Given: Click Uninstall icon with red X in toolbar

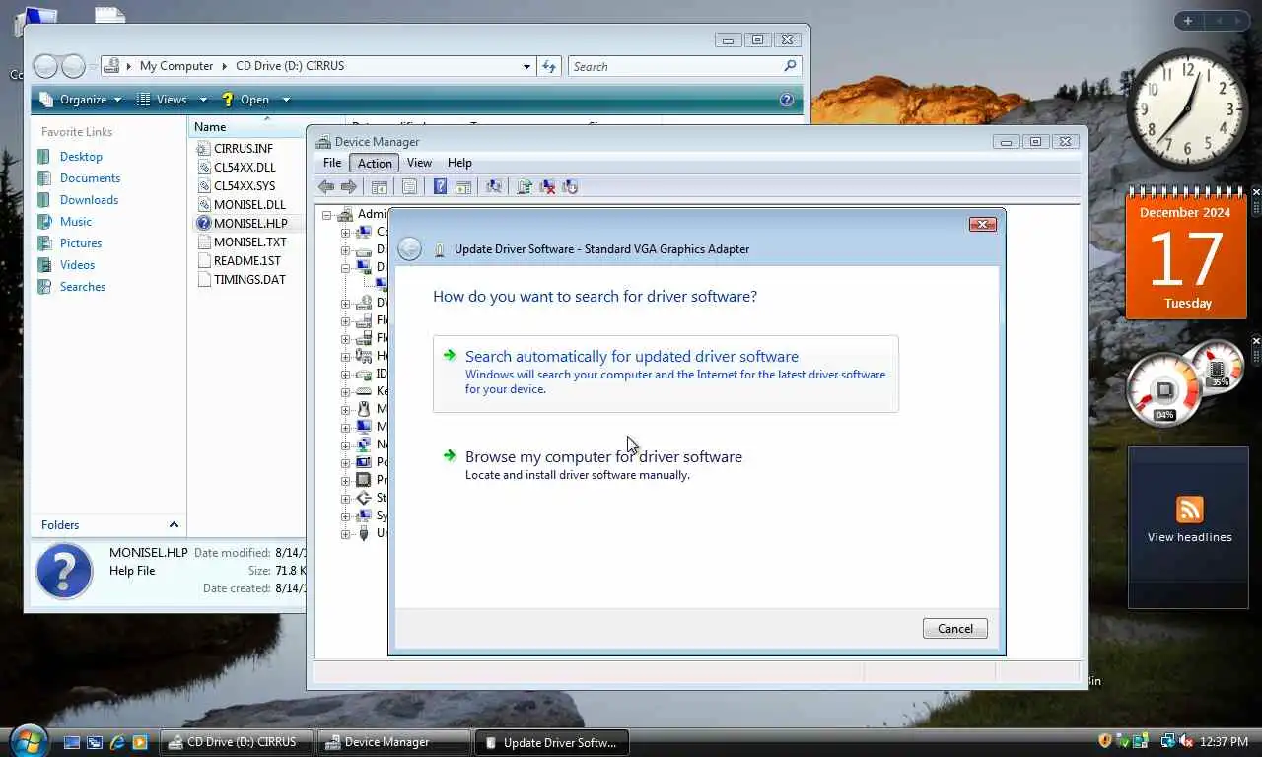Looking at the screenshot, I should [x=547, y=186].
